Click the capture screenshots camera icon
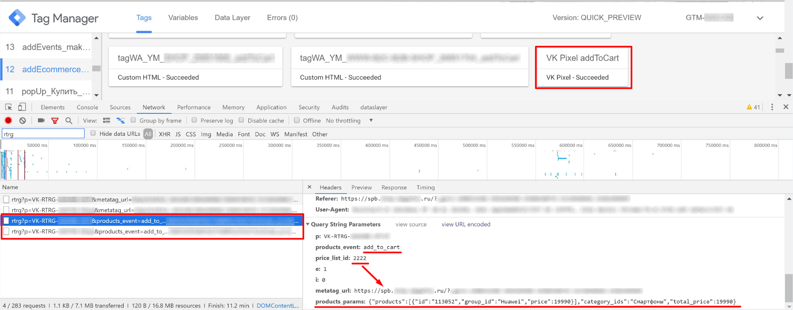793x310 pixels. click(x=41, y=121)
